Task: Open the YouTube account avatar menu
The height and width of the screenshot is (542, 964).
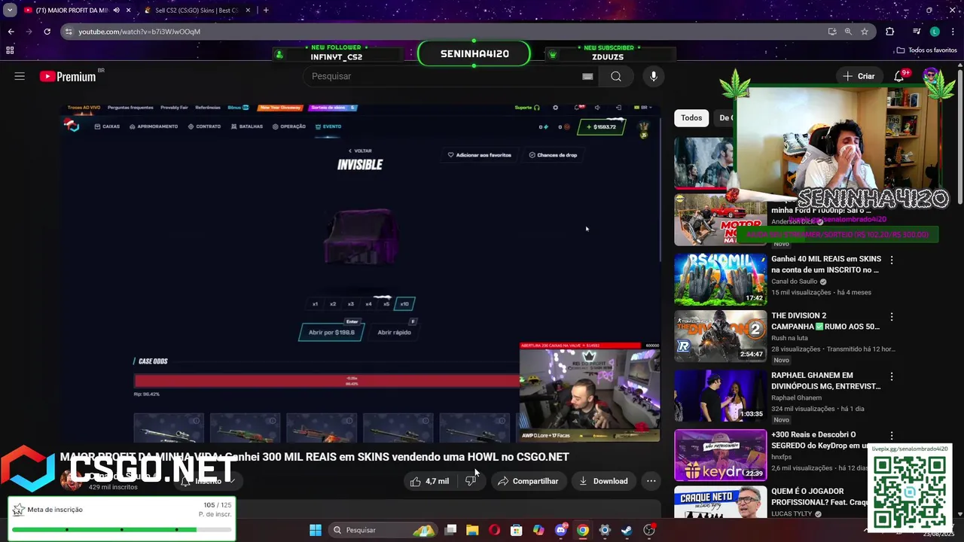Action: click(931, 76)
